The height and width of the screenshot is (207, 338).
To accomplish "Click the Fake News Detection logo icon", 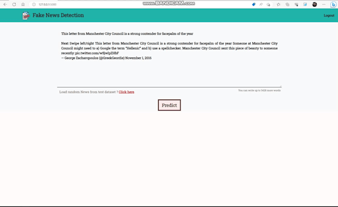I will (26, 15).
